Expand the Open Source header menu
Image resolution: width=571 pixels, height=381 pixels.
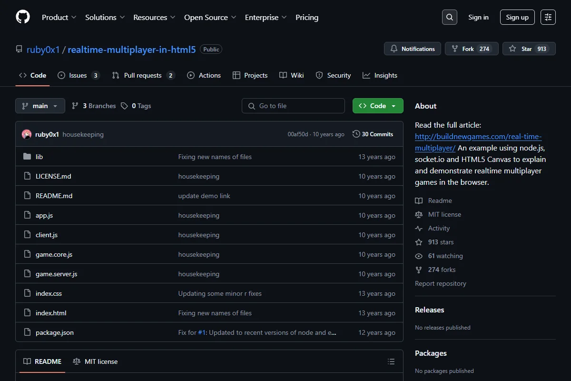coord(210,17)
